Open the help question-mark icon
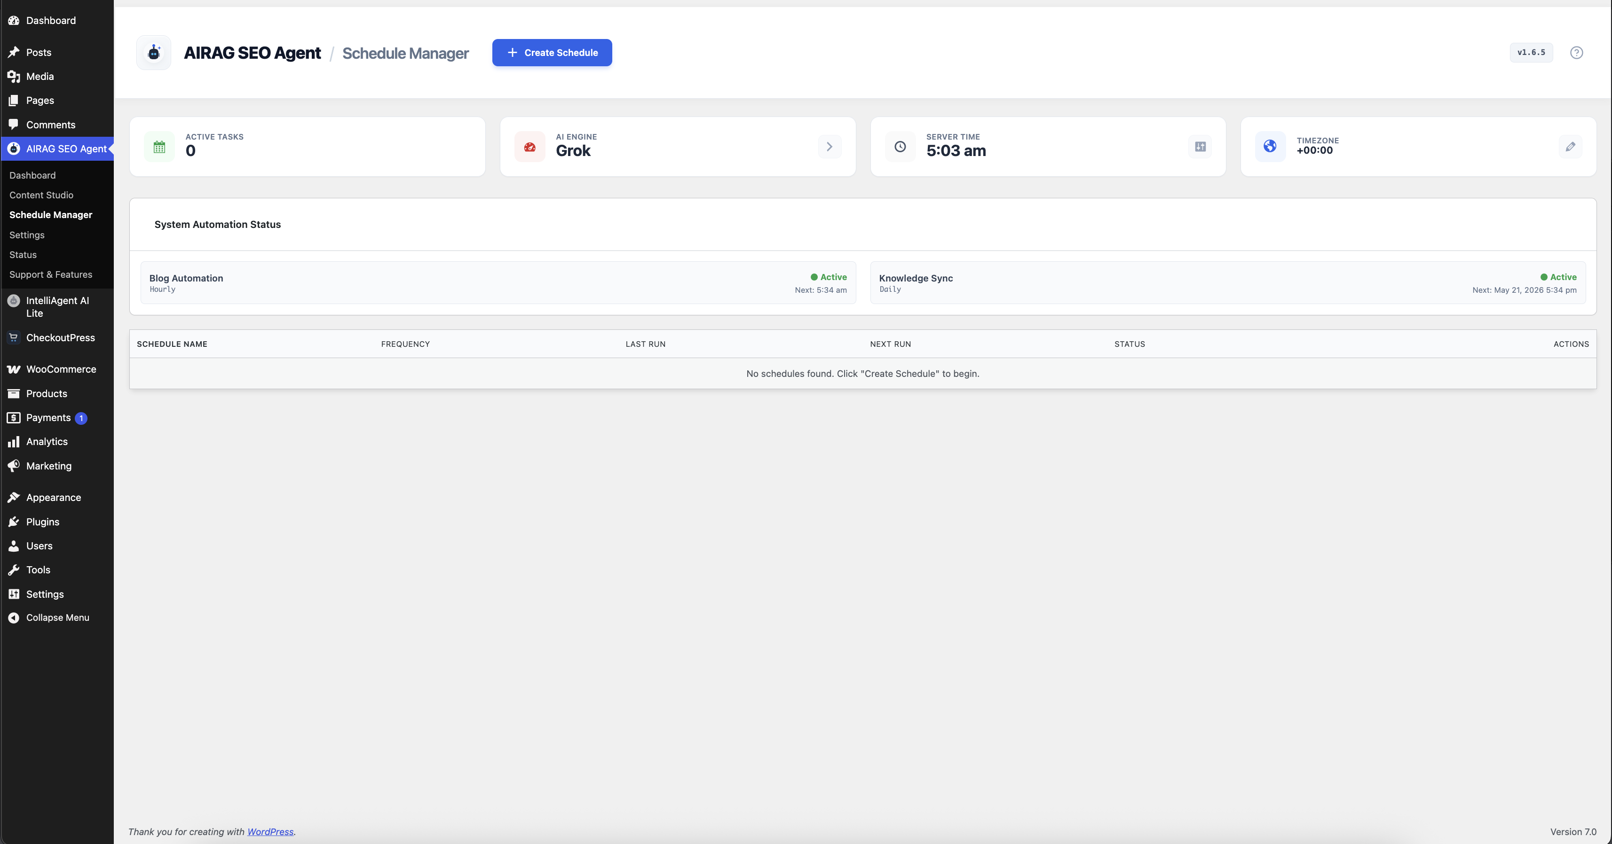The image size is (1612, 844). [x=1576, y=53]
